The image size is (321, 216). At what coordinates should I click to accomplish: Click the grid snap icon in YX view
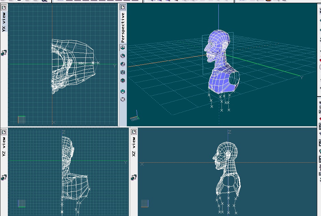[4, 53]
